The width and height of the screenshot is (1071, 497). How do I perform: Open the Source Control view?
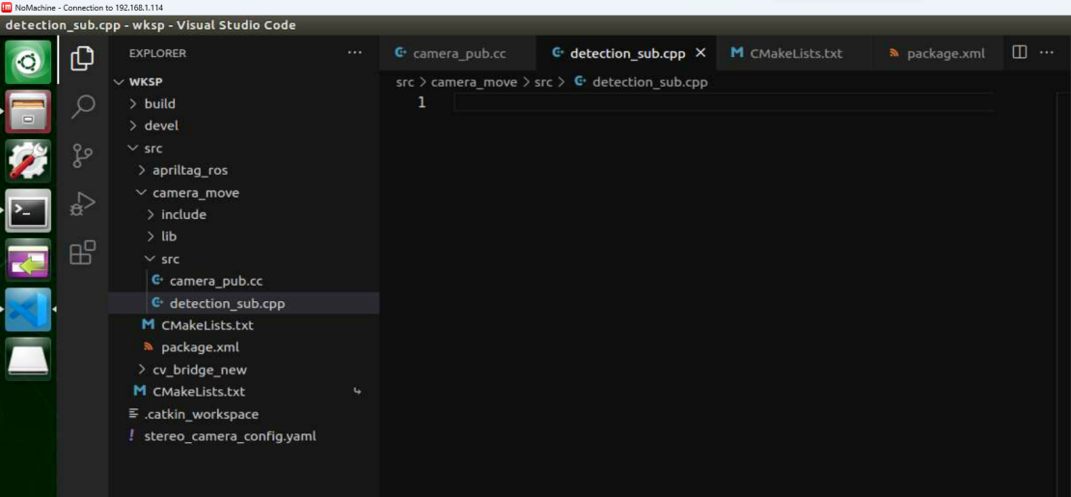pyautogui.click(x=82, y=155)
